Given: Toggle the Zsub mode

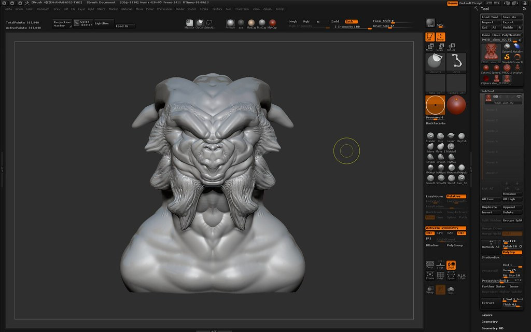Looking at the screenshot, I should click(x=351, y=21).
